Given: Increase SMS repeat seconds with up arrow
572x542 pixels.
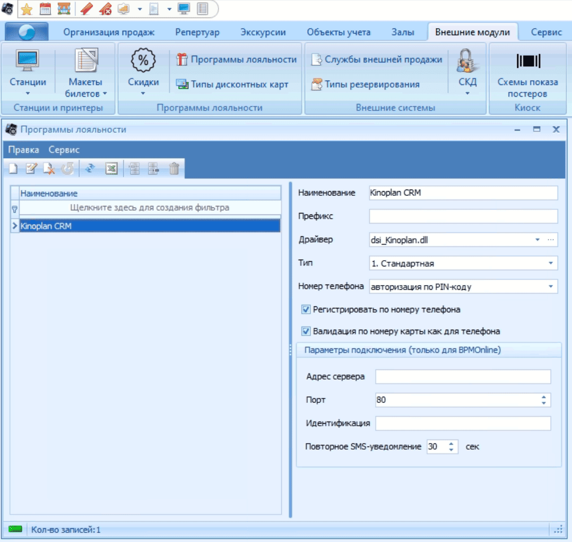Looking at the screenshot, I should tap(451, 444).
